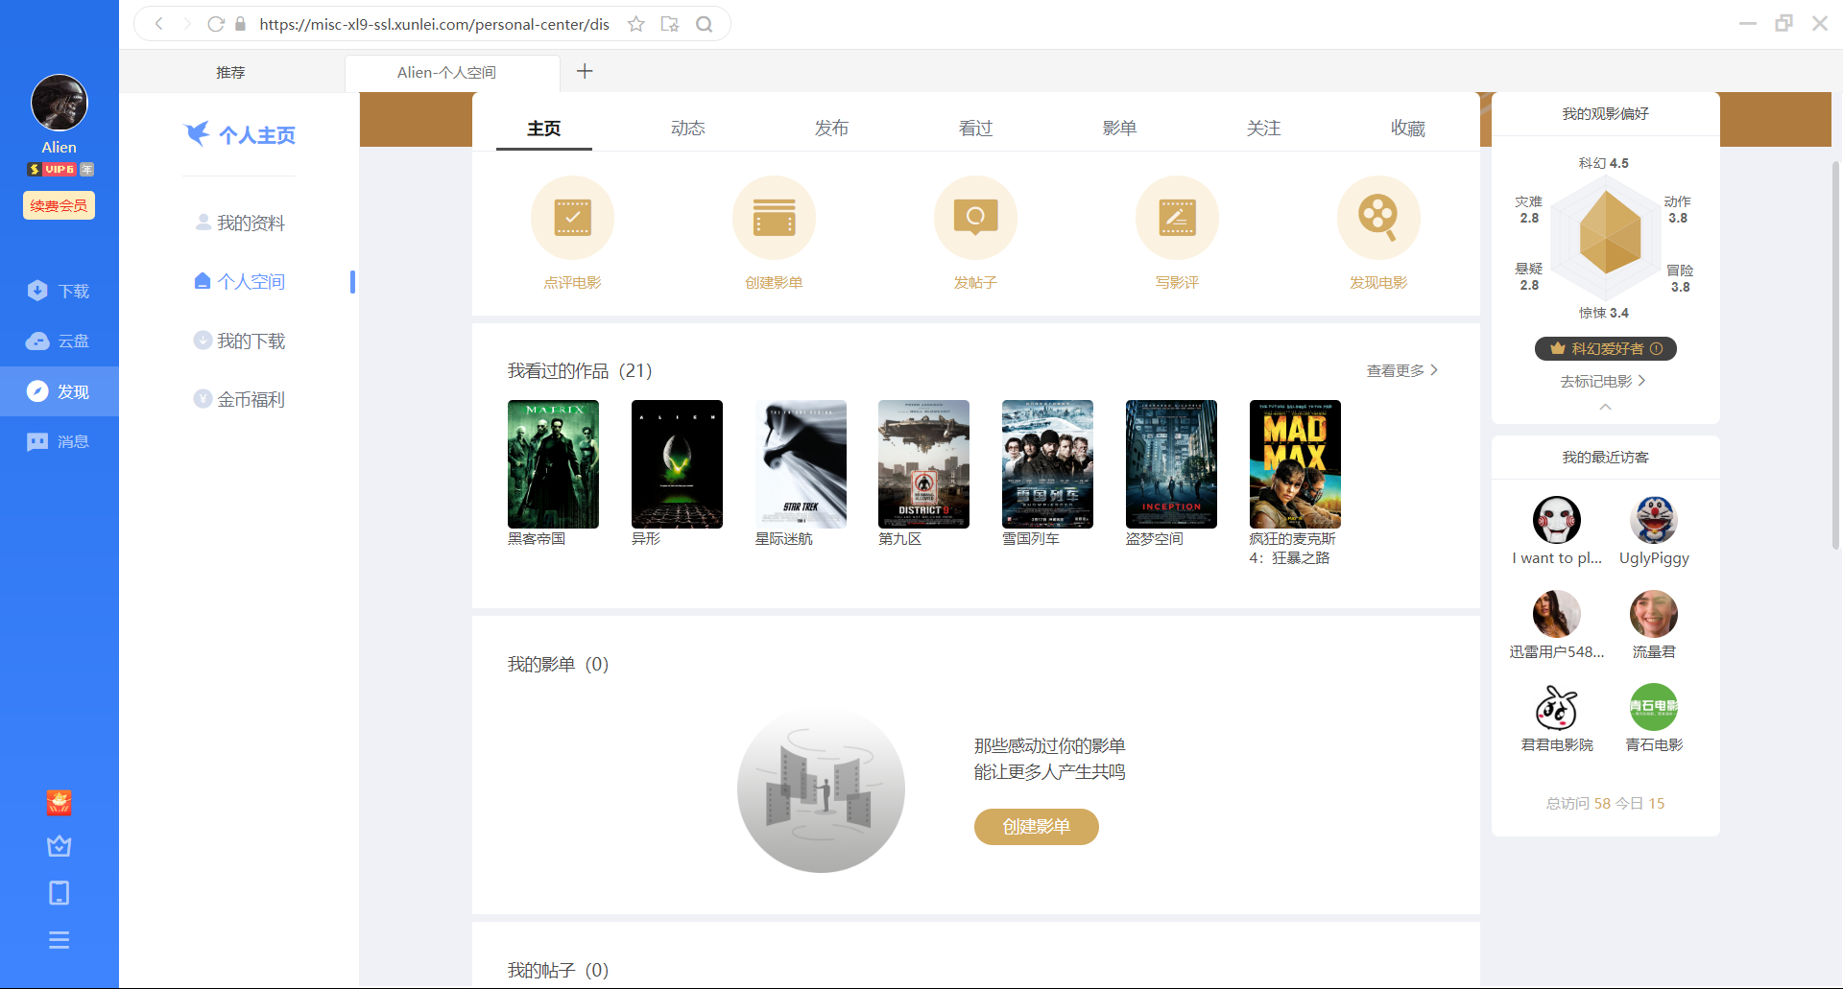The width and height of the screenshot is (1843, 989).
Task: Open 云盘 cloud drive in sidebar
Action: tap(59, 341)
